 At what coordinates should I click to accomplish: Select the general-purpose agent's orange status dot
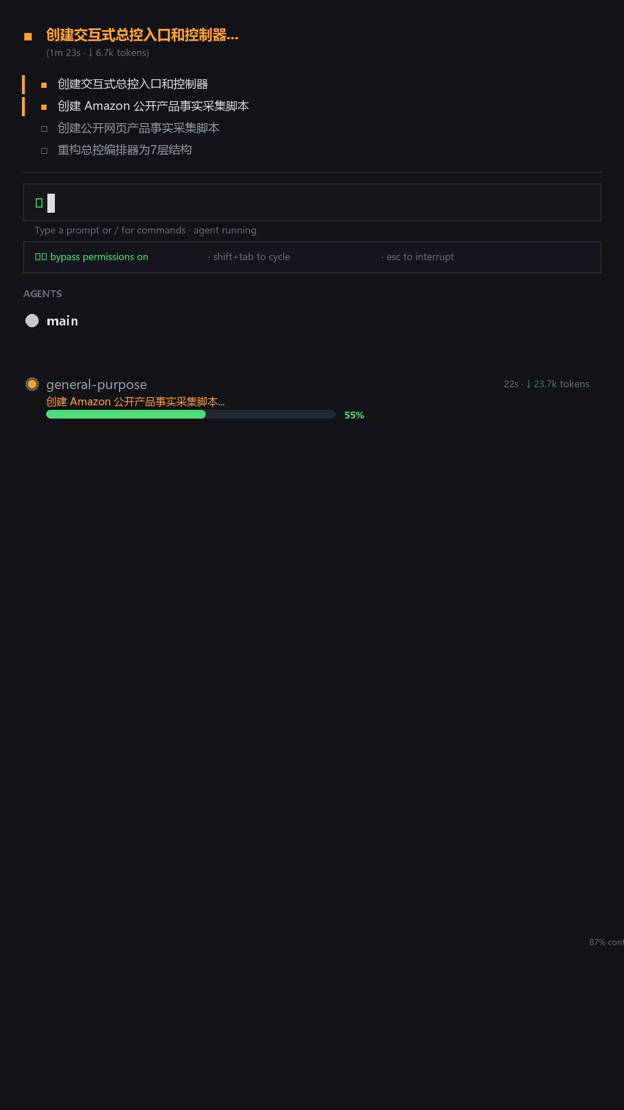(x=32, y=384)
